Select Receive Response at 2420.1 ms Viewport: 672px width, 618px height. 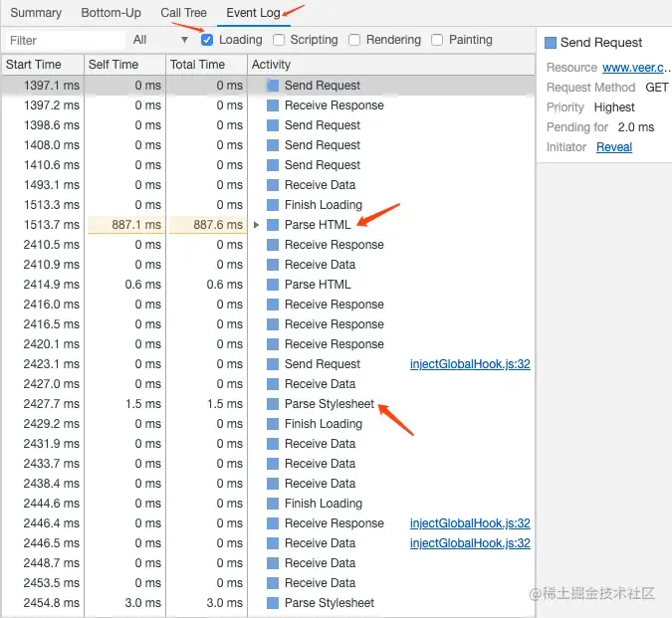268,344
